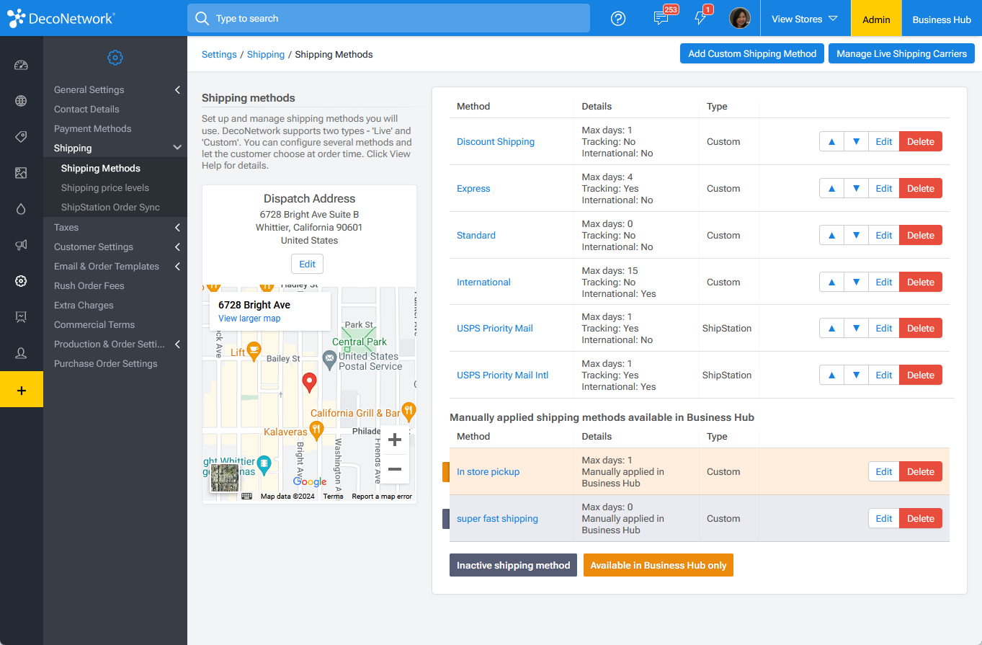Click Inactive shipping method legend swatch
This screenshot has width=982, height=645.
[x=513, y=566]
